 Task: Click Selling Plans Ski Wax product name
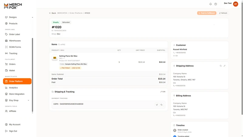tap(68, 56)
